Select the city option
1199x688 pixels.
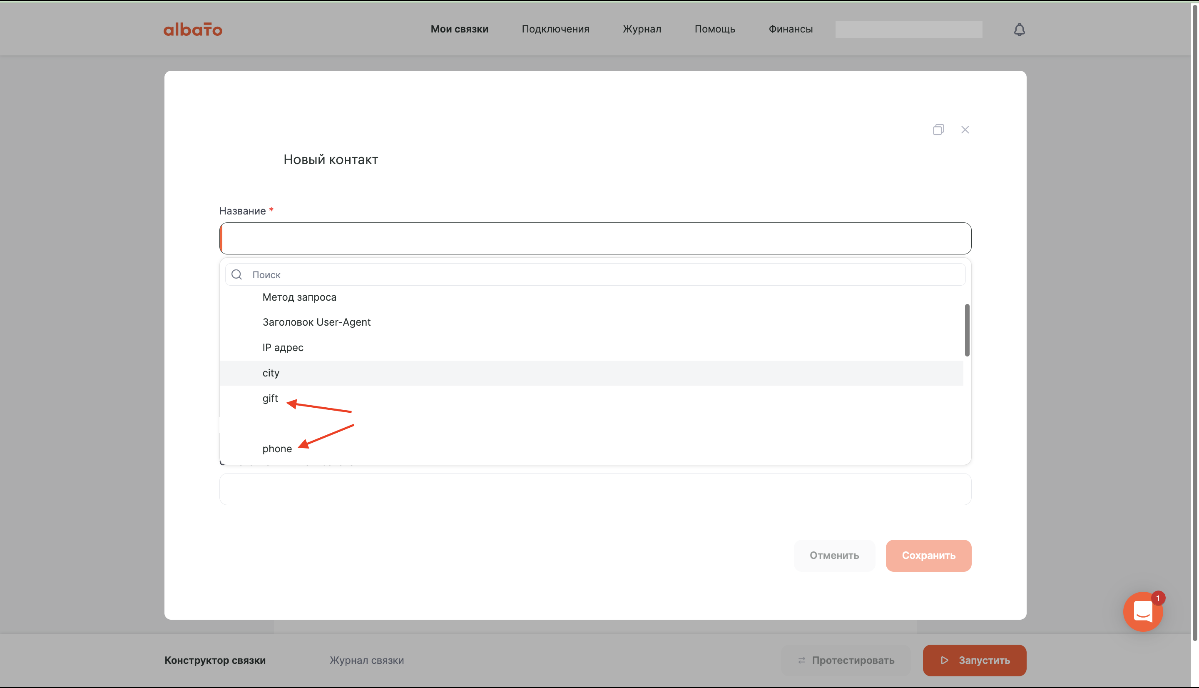[x=591, y=373]
